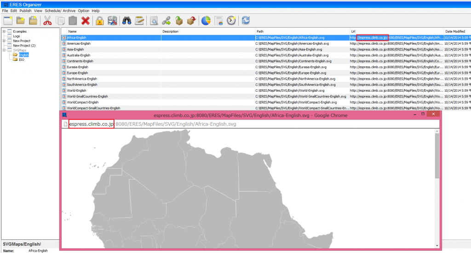This screenshot has width=471, height=253.
Task: Click the clock scheduler icon
Action: [232, 21]
